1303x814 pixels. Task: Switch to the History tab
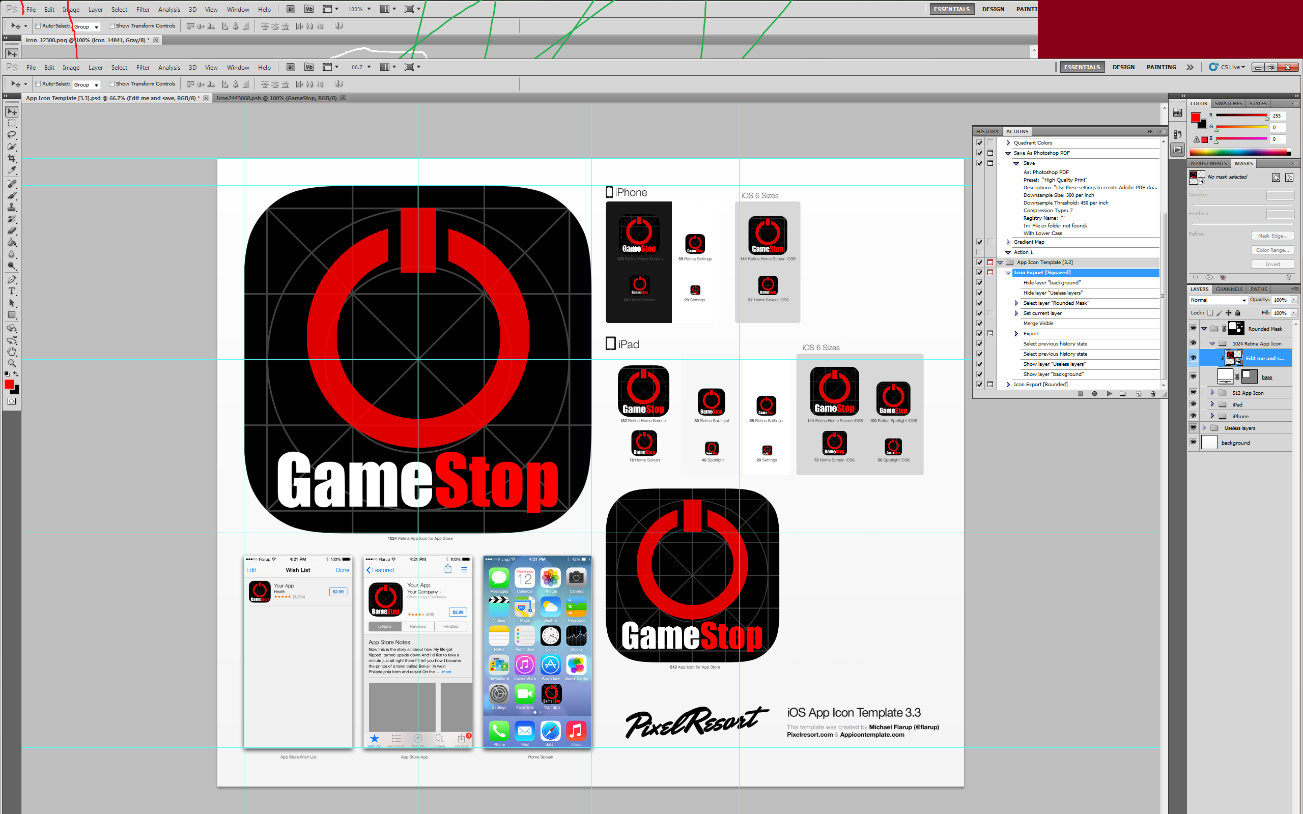pyautogui.click(x=987, y=131)
